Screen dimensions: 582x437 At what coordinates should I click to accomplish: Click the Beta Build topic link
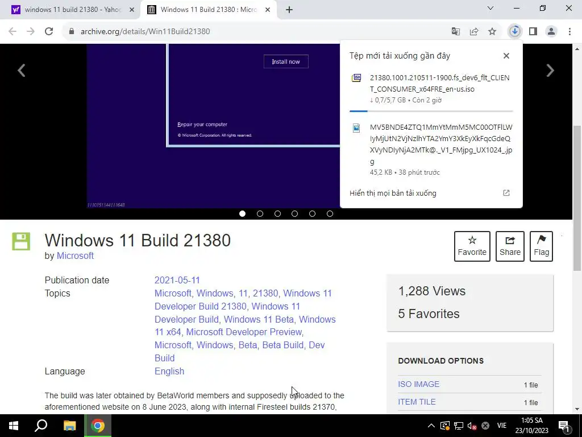coord(283,345)
